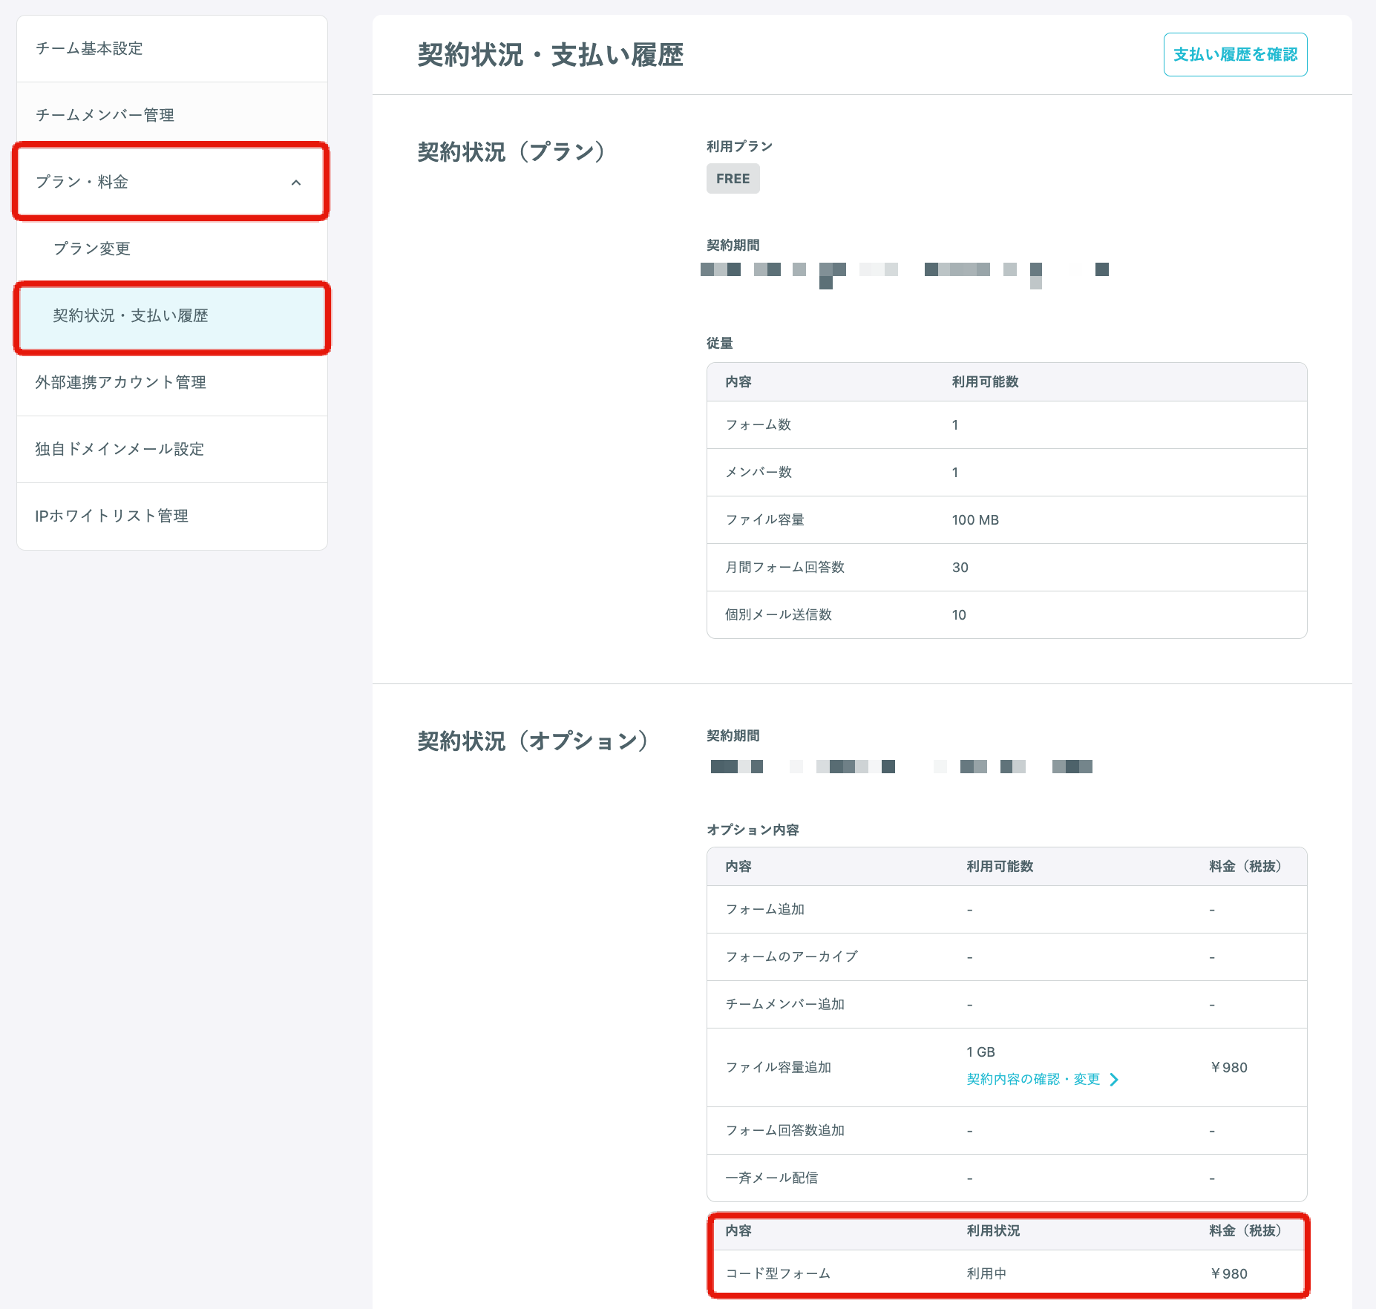Open チーム基本設定 in the sidebar
This screenshot has height=1309, width=1376.
pos(89,49)
